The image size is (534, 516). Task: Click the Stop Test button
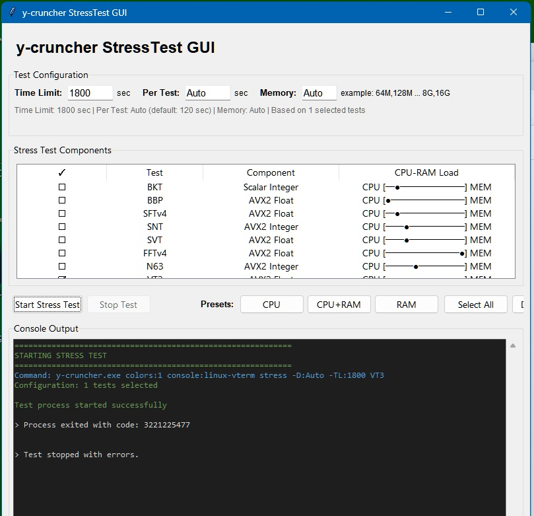click(119, 305)
